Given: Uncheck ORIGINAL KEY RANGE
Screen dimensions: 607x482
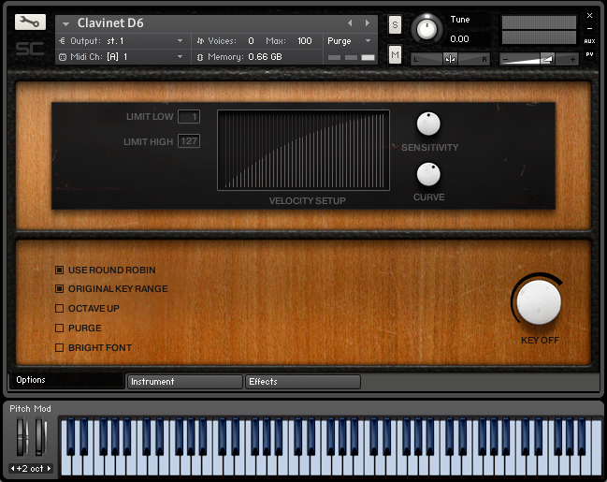Looking at the screenshot, I should click(59, 288).
